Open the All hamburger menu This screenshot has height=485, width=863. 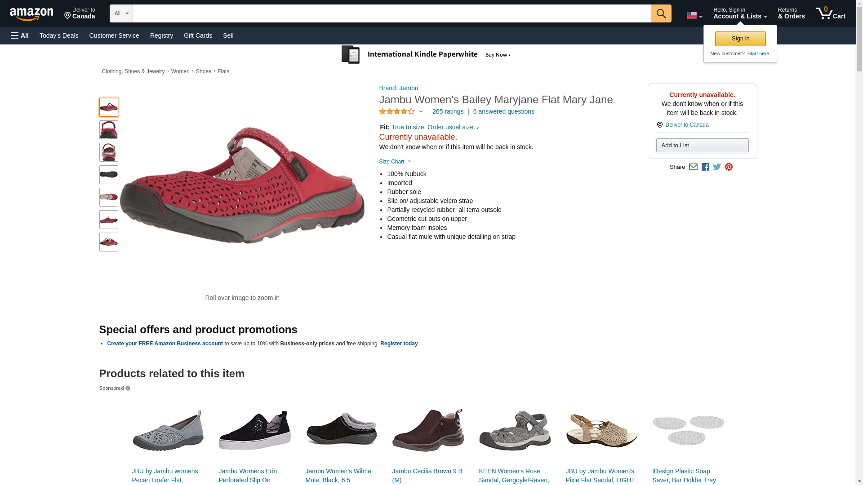tap(20, 35)
